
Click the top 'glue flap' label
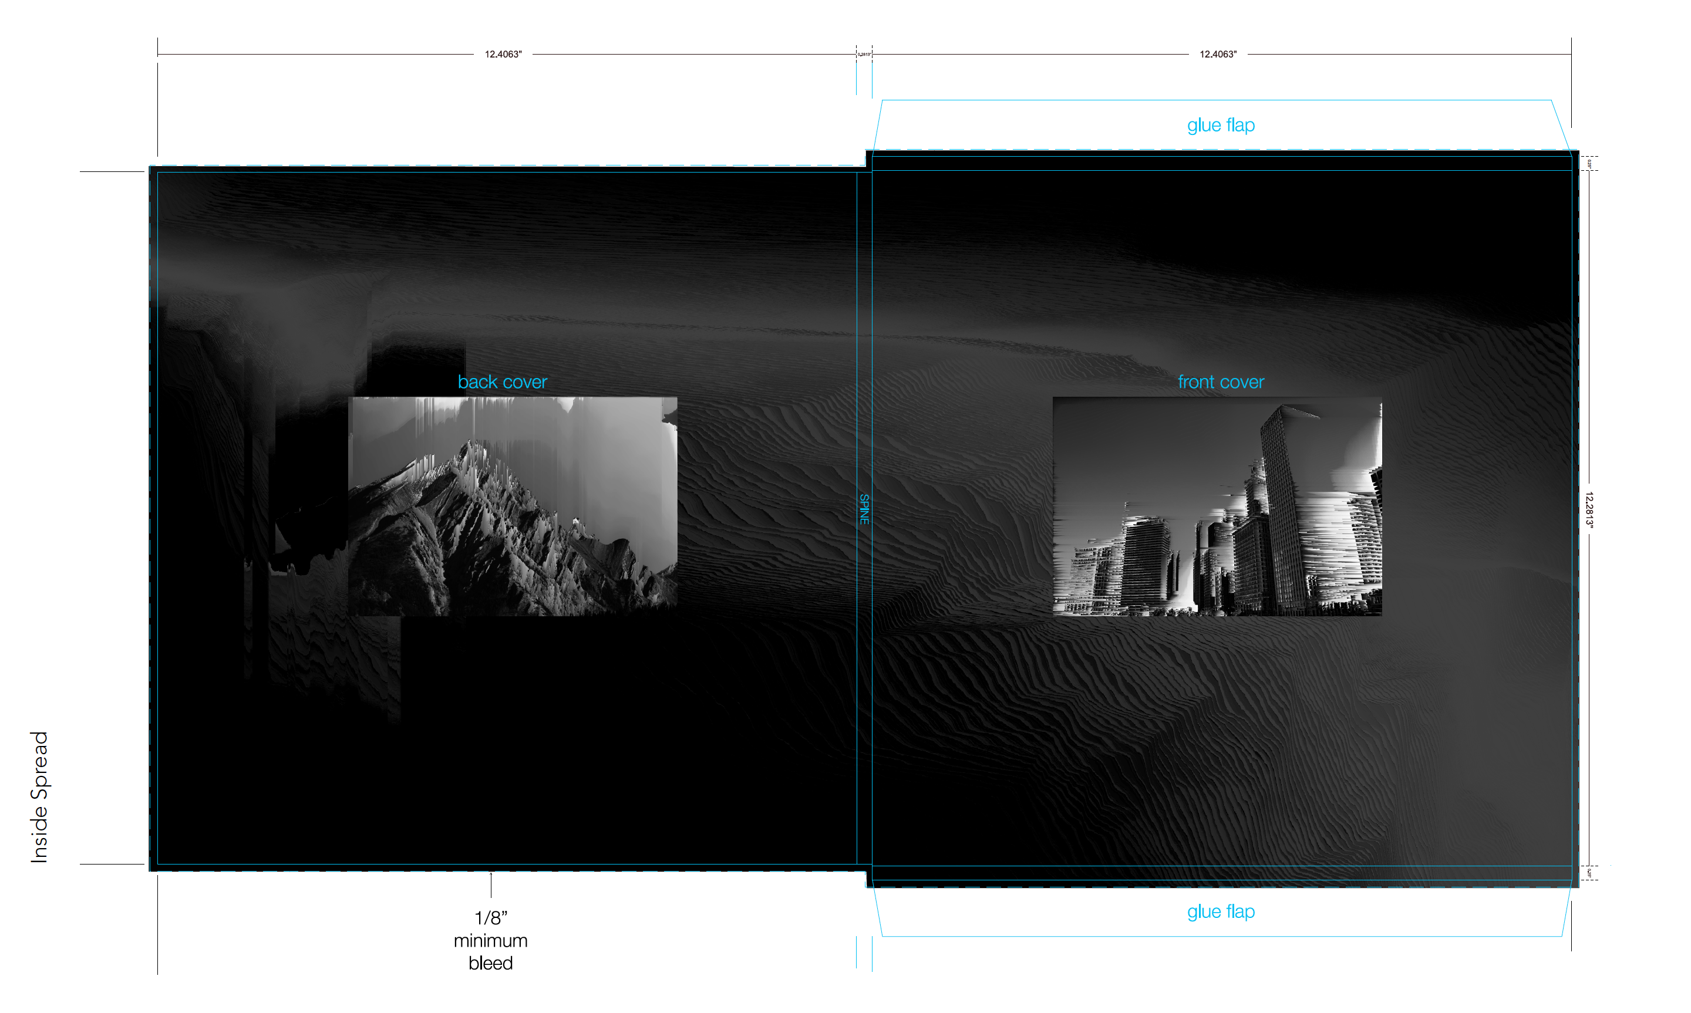pos(1220,125)
